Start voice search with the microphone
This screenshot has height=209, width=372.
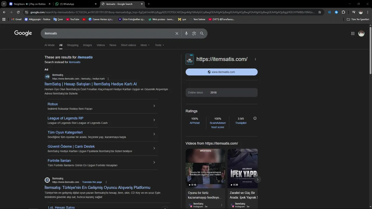(x=186, y=33)
